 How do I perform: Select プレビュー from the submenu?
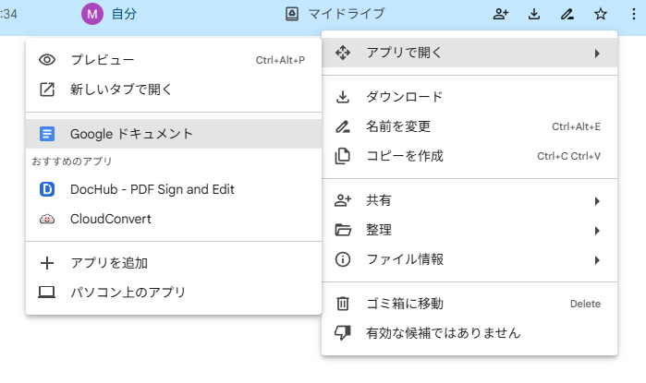(174, 60)
